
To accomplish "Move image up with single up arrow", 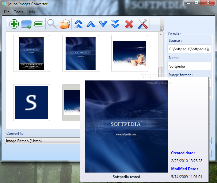I will (91, 24).
